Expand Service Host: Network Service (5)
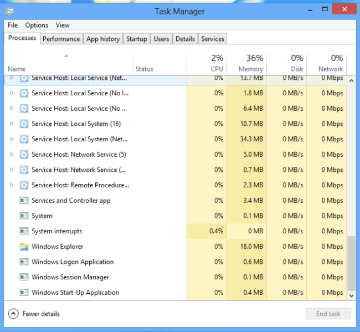The width and height of the screenshot is (360, 332). coord(12,154)
